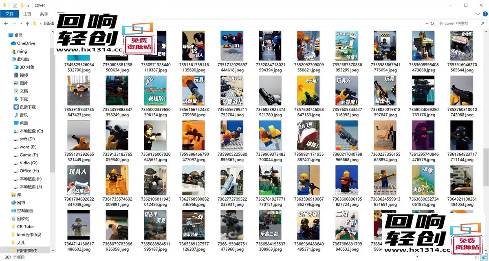Click file name 7364714130617486602.jpeg
This screenshot has width=489, height=261.
[79, 247]
